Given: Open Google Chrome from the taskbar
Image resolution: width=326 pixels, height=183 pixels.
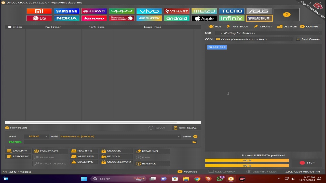Looking at the screenshot, I should click(197, 179).
